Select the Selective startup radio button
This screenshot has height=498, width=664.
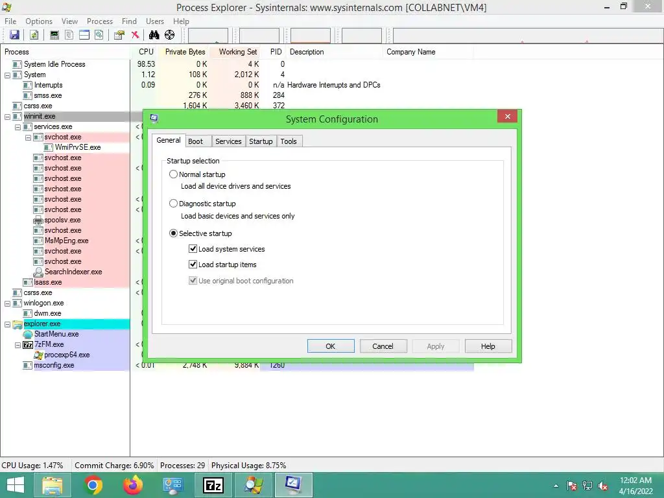coord(173,233)
